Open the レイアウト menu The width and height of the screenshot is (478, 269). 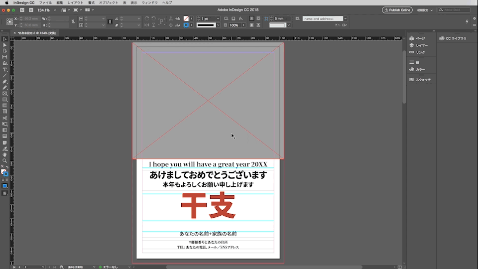(75, 2)
